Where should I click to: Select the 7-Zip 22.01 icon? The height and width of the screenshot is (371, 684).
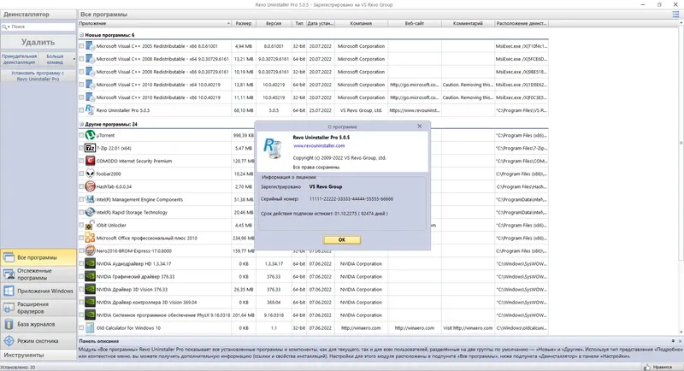click(90, 148)
